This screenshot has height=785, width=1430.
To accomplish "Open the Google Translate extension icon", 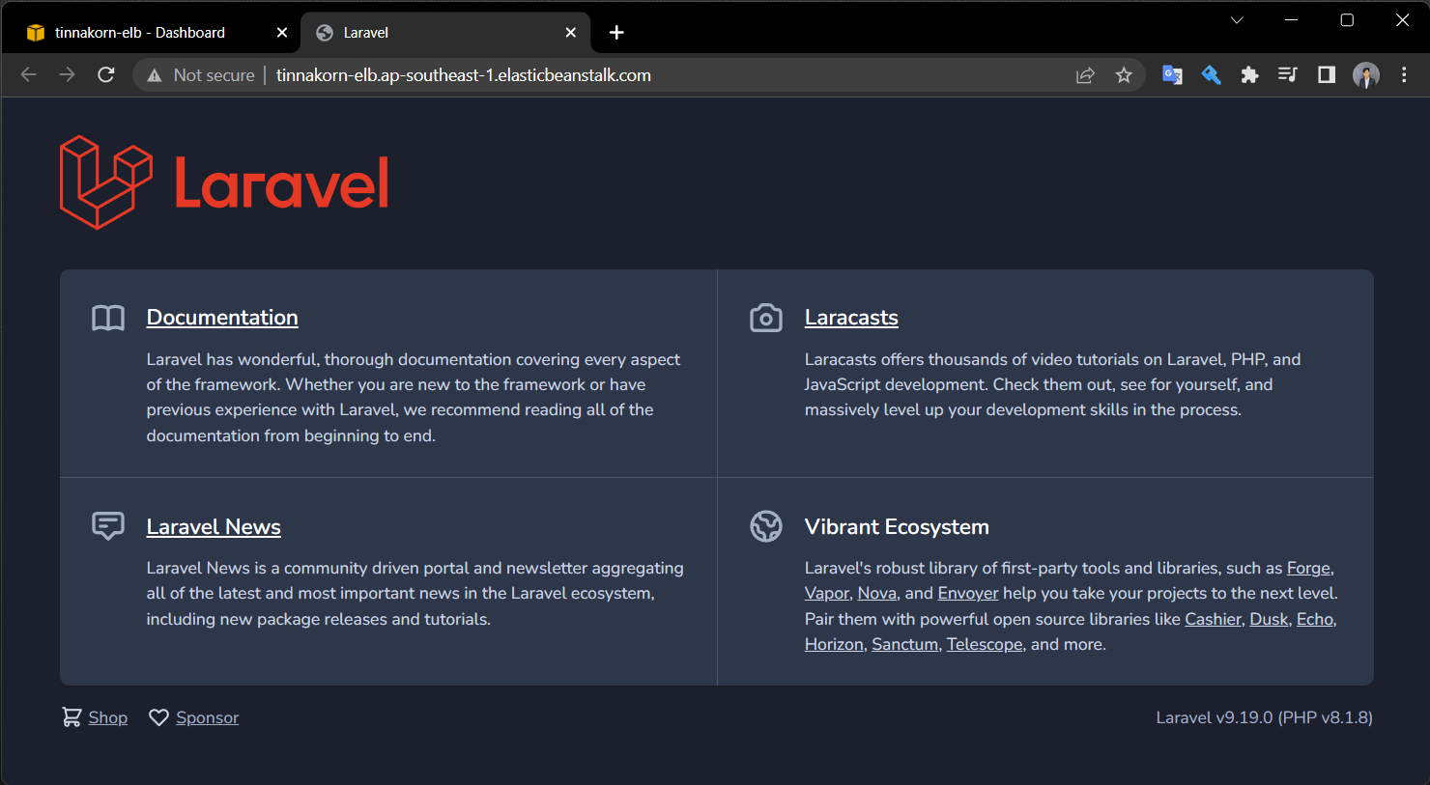I will click(1172, 74).
